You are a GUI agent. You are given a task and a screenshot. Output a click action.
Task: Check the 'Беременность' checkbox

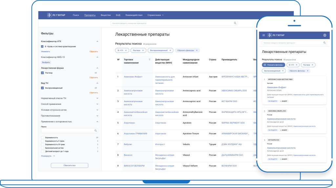(42, 137)
